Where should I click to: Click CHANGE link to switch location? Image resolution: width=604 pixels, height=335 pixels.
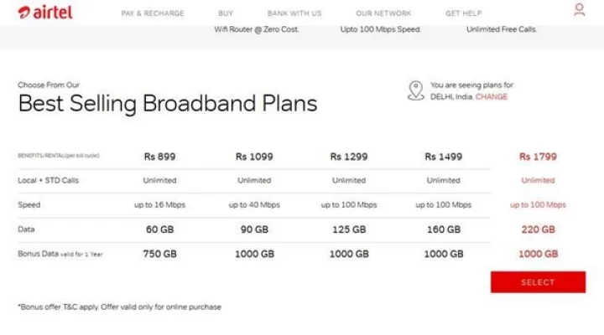[x=492, y=96]
